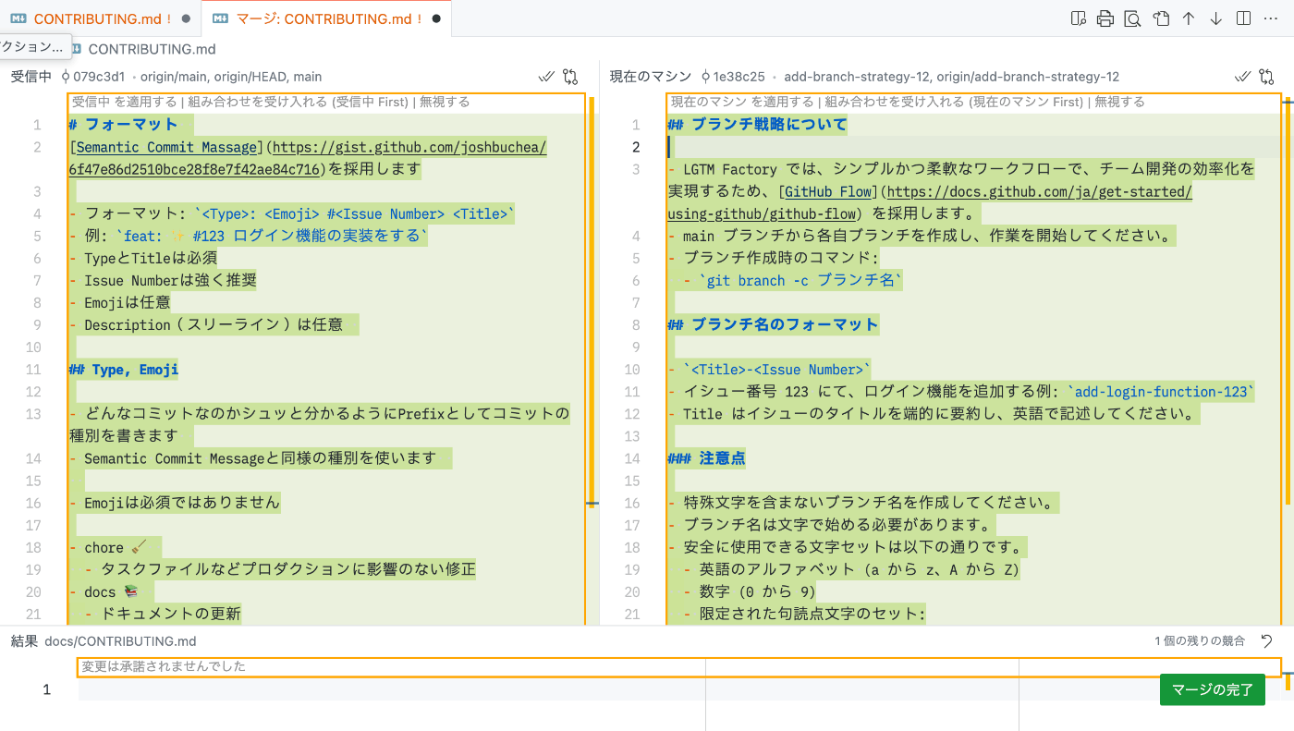The image size is (1294, 731).
Task: Click the gist.github.com URL on line 2
Action: pyautogui.click(x=409, y=147)
